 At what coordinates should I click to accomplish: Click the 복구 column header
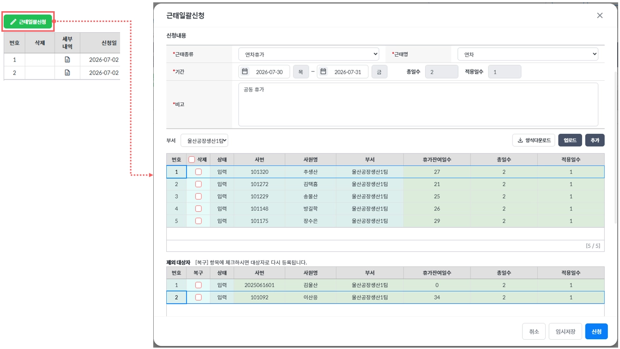point(198,273)
